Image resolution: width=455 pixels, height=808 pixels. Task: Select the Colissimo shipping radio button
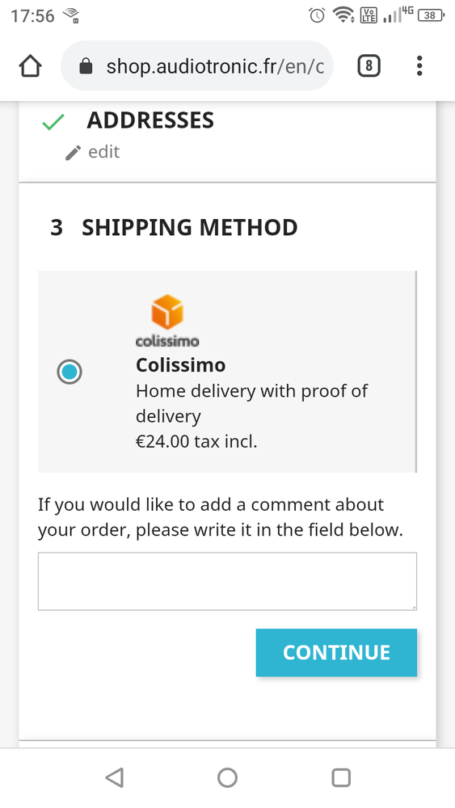[70, 372]
